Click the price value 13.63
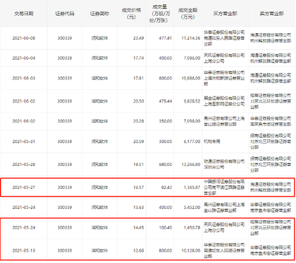Viewport: 296px width, 263px height. tap(138, 208)
